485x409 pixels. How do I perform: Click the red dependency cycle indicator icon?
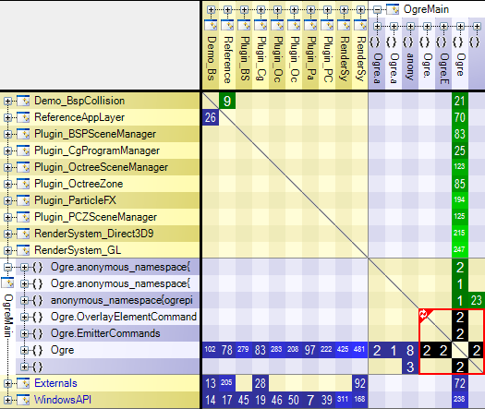423,315
